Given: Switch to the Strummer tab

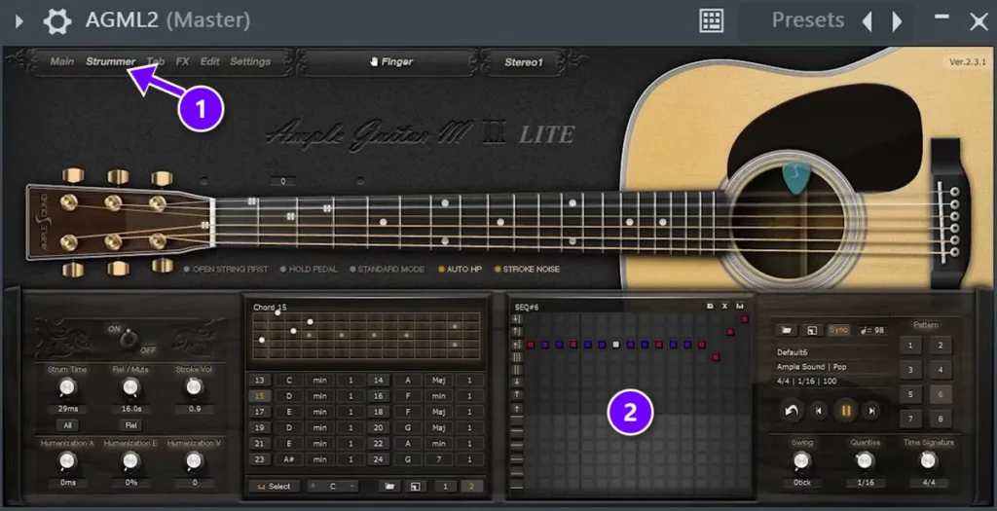Looking at the screenshot, I should (111, 61).
